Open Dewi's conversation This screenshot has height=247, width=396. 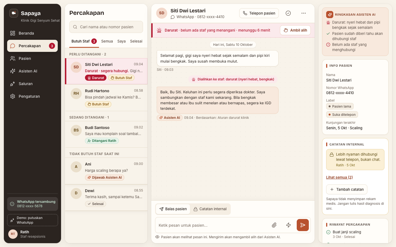point(106,197)
